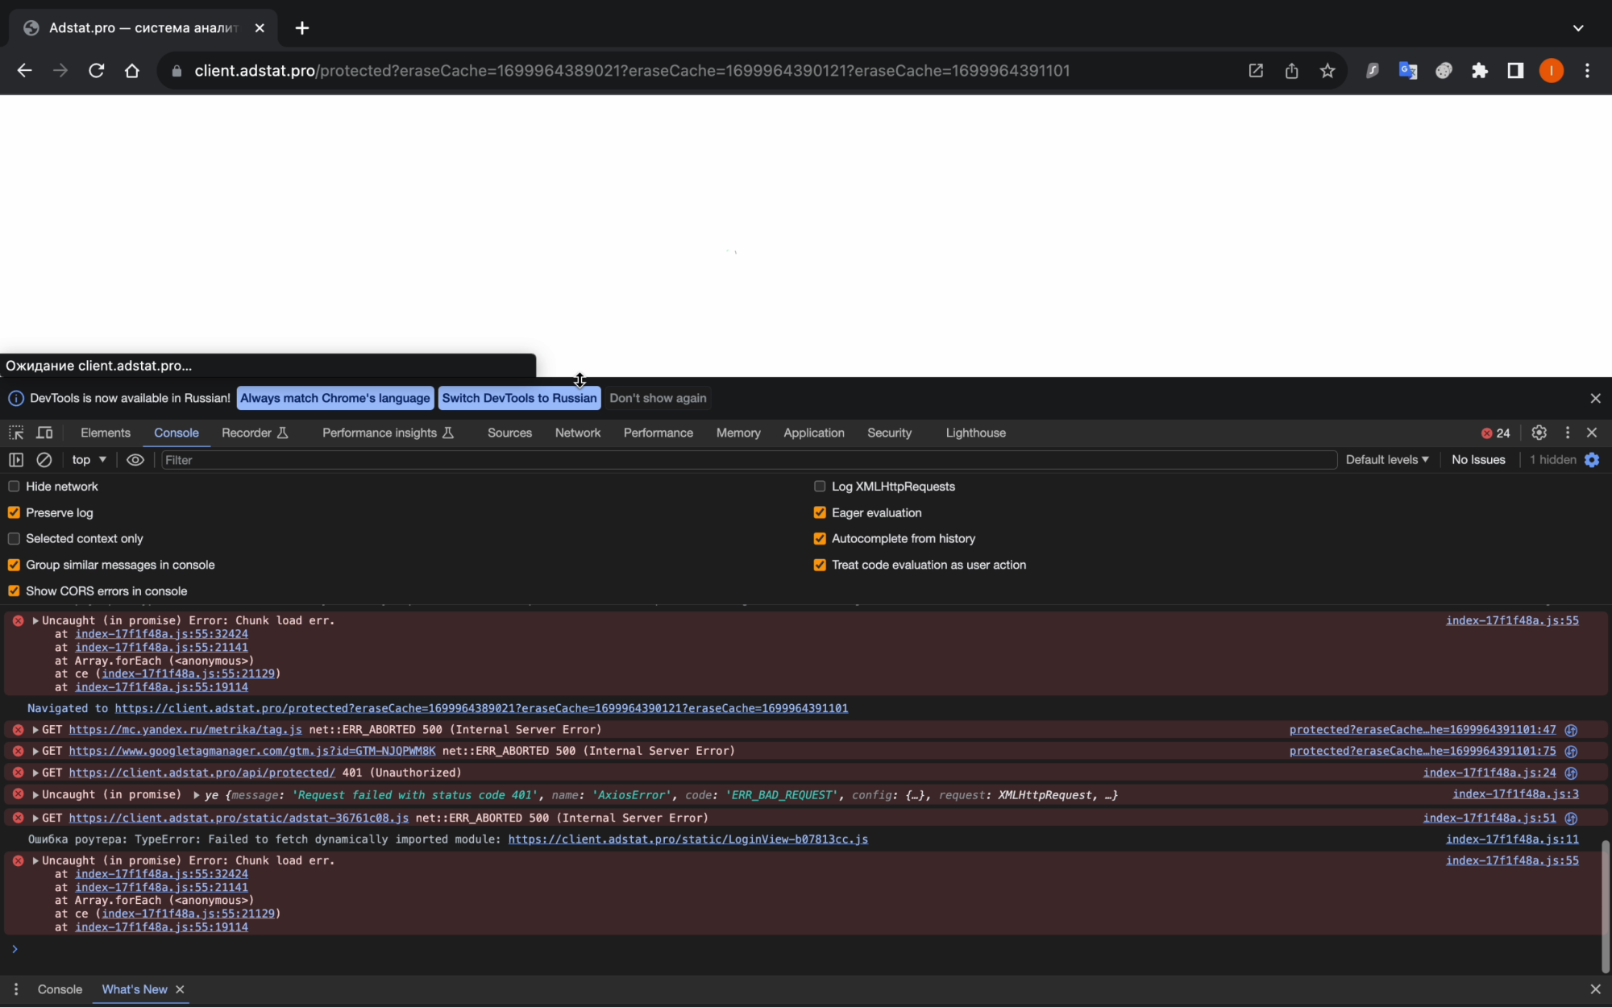Open DevTools settings gear icon
Image resolution: width=1612 pixels, height=1007 pixels.
pos(1538,433)
